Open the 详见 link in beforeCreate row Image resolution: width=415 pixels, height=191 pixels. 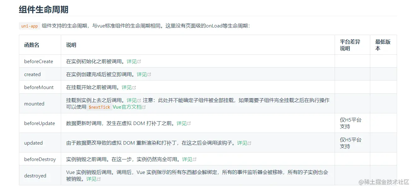[x=132, y=61]
